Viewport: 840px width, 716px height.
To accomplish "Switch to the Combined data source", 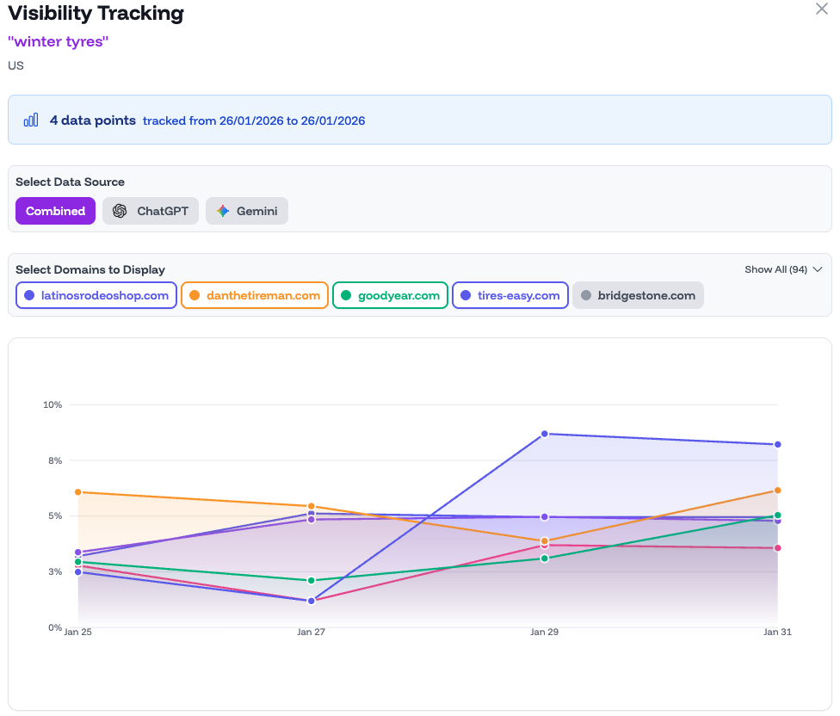I will tap(55, 211).
